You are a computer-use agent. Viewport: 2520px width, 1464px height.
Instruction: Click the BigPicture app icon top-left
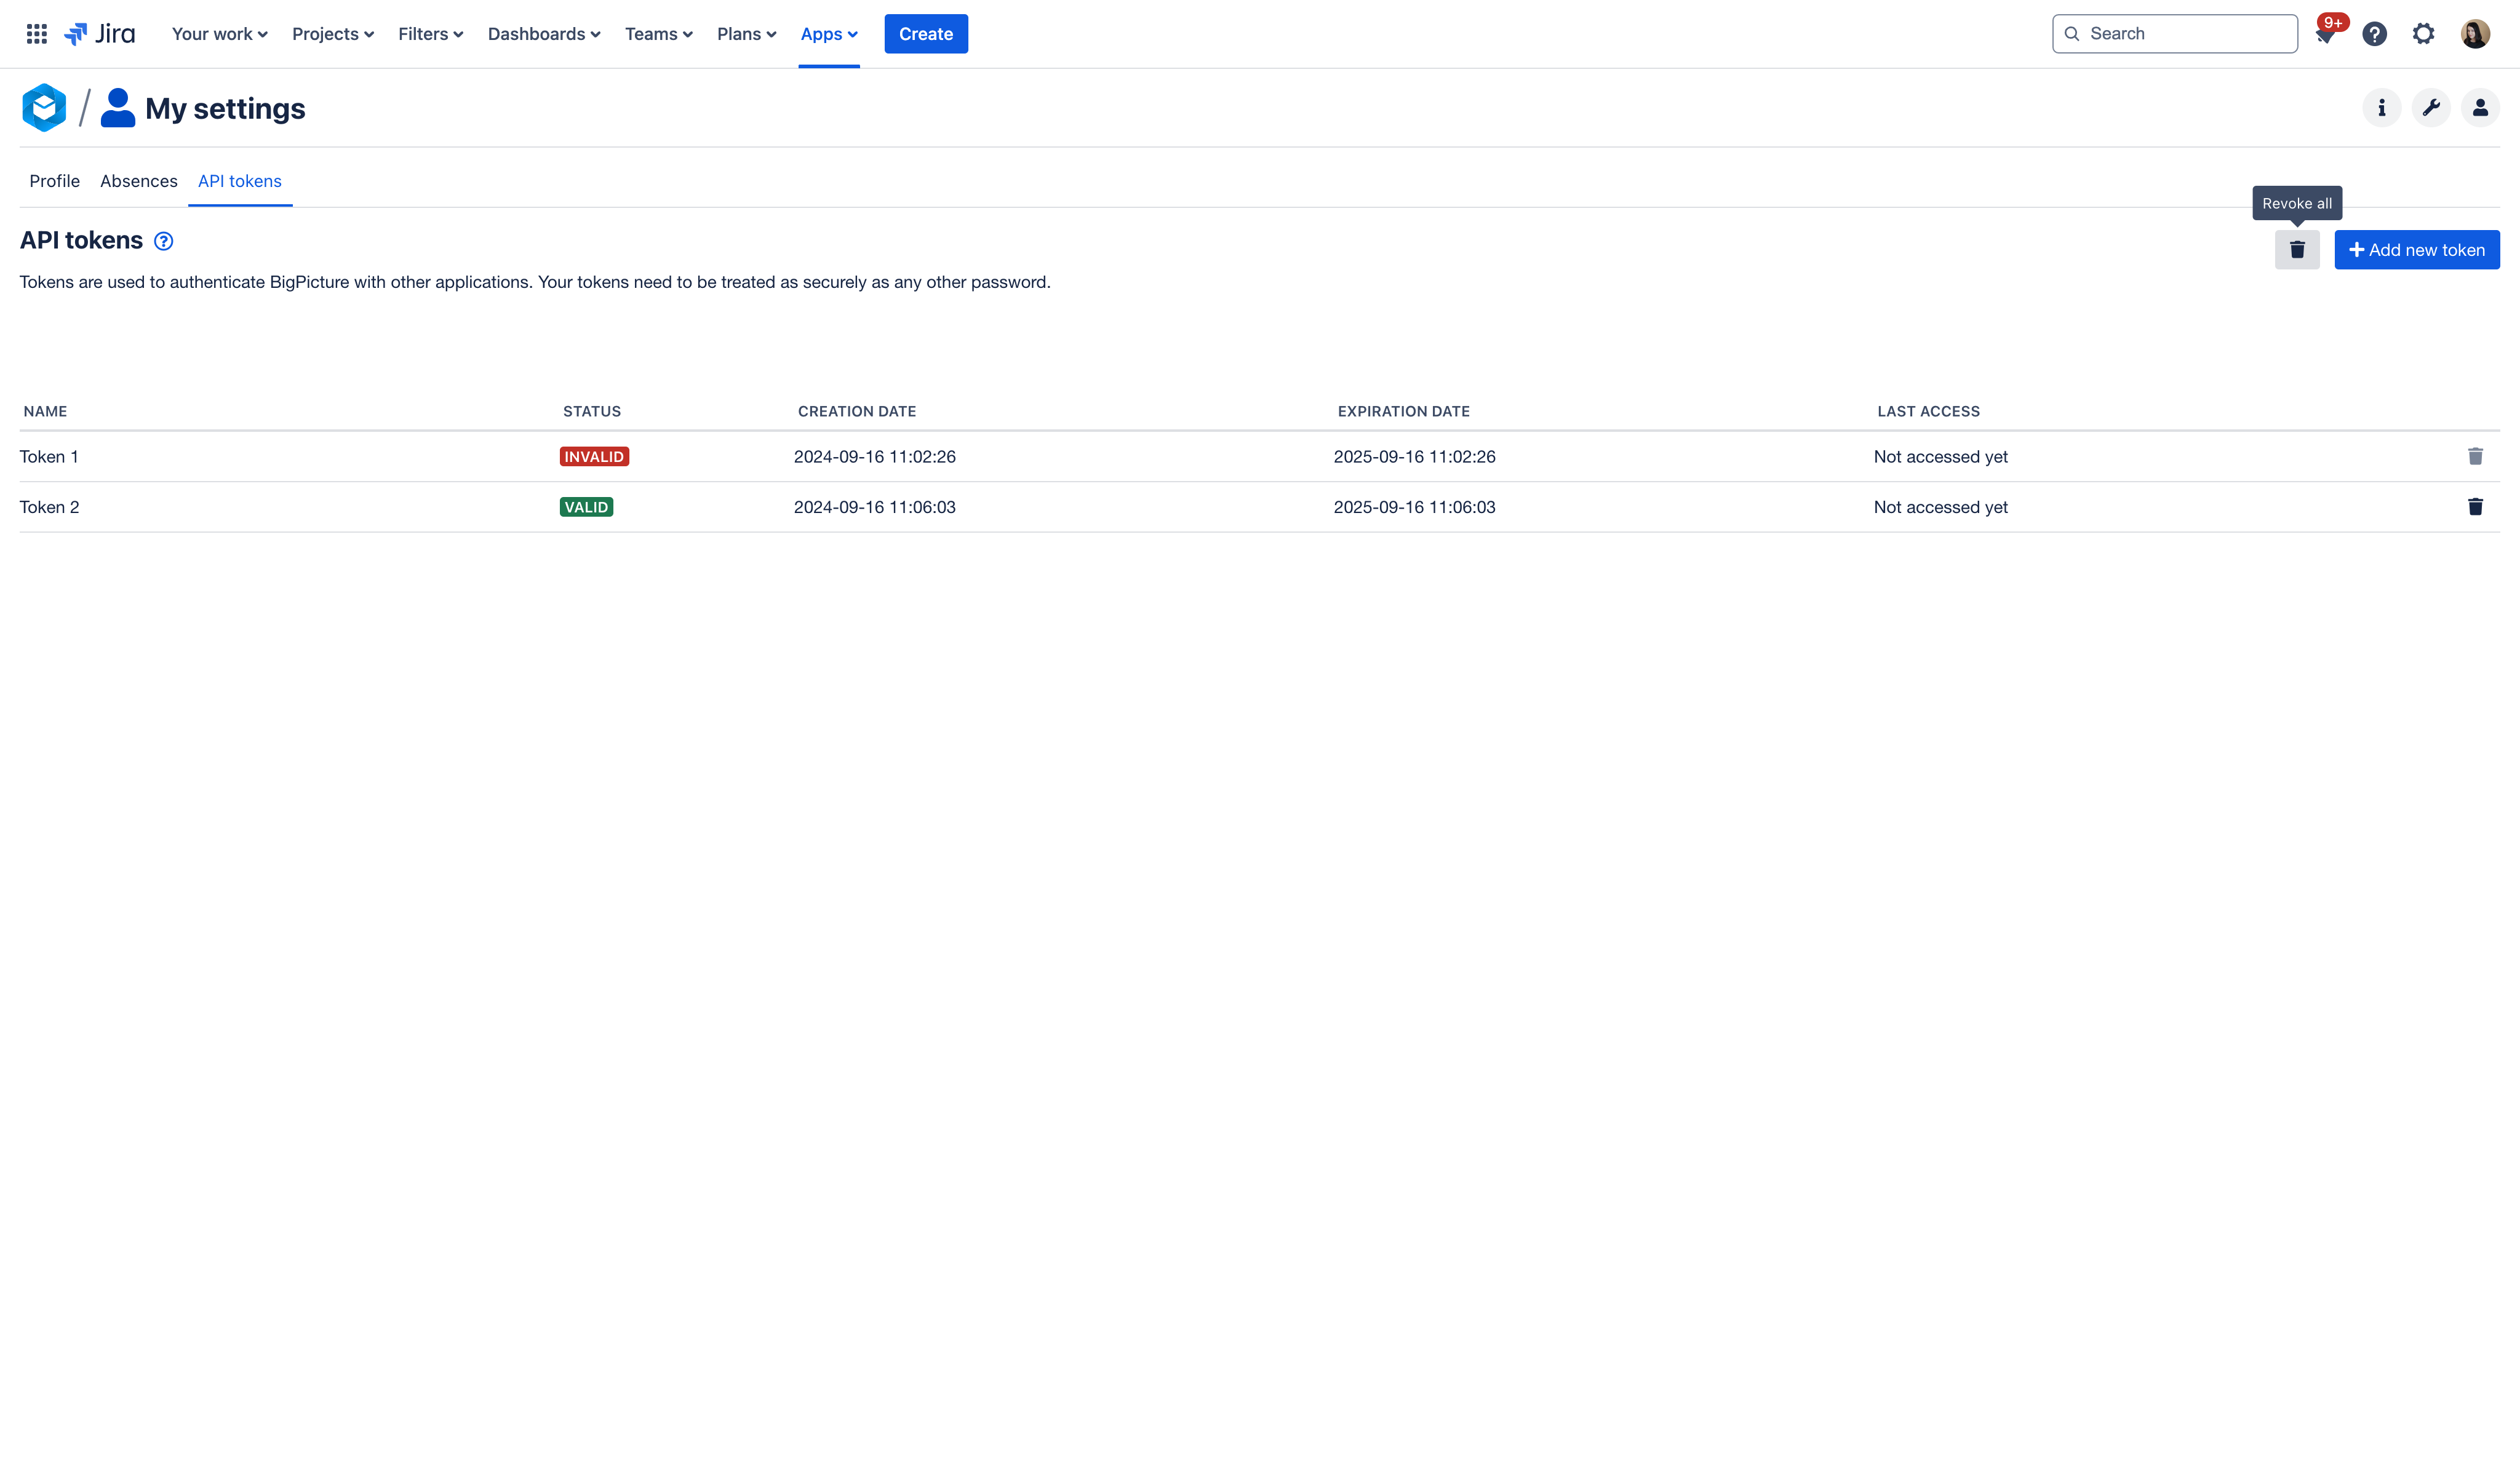pos(44,108)
